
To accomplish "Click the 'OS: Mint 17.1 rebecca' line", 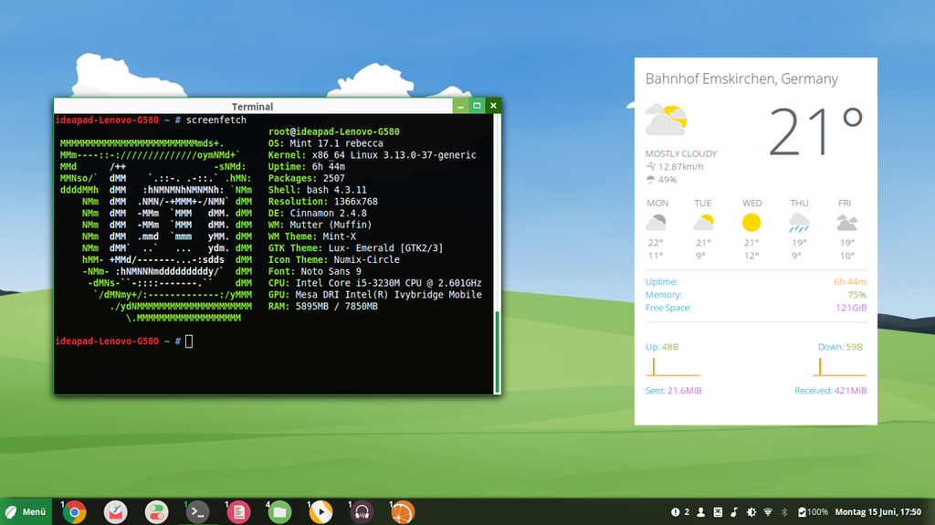I will click(326, 143).
